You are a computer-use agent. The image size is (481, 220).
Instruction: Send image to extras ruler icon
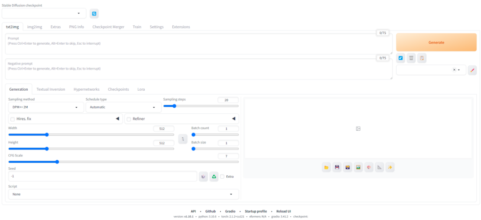tap(380, 167)
